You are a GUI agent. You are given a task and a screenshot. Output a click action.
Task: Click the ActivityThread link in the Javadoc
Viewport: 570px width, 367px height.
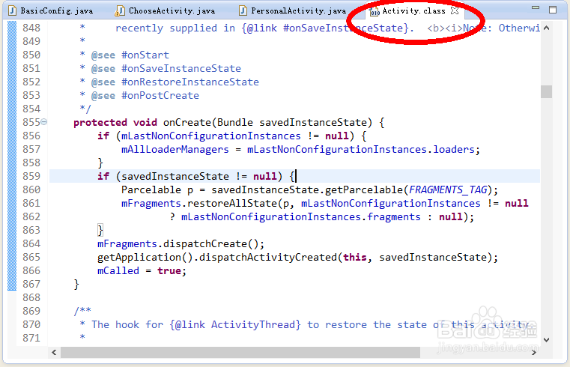pyautogui.click(x=255, y=324)
